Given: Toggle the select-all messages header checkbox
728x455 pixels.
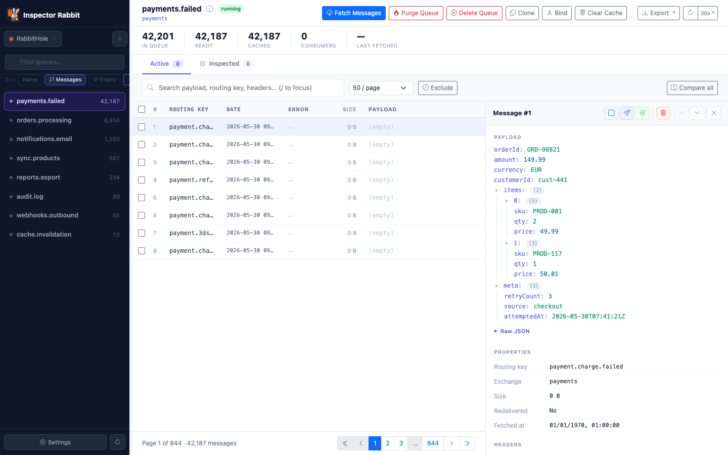Looking at the screenshot, I should [142, 109].
